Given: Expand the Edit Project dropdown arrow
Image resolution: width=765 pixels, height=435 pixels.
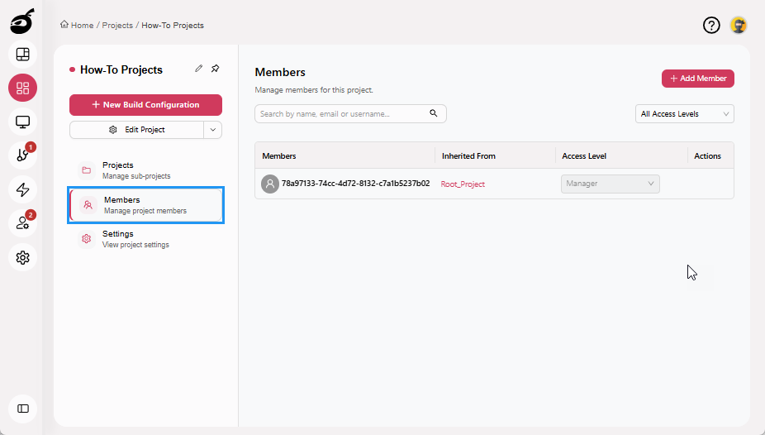Looking at the screenshot, I should pos(212,130).
